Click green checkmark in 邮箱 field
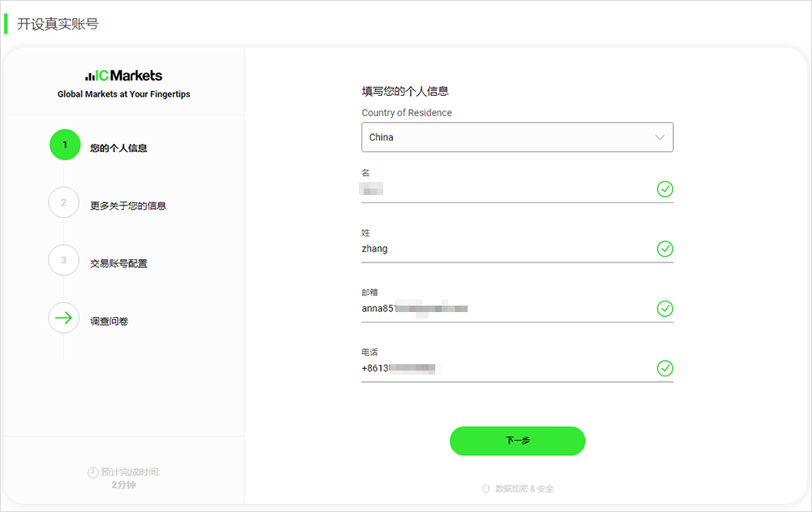Viewport: 812px width, 512px height. [664, 309]
